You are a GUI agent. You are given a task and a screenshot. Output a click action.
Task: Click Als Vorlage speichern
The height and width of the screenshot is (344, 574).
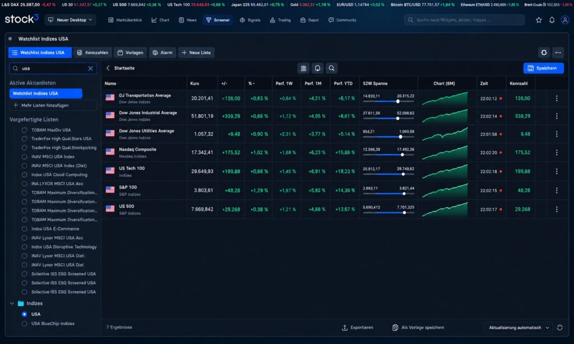(x=418, y=328)
